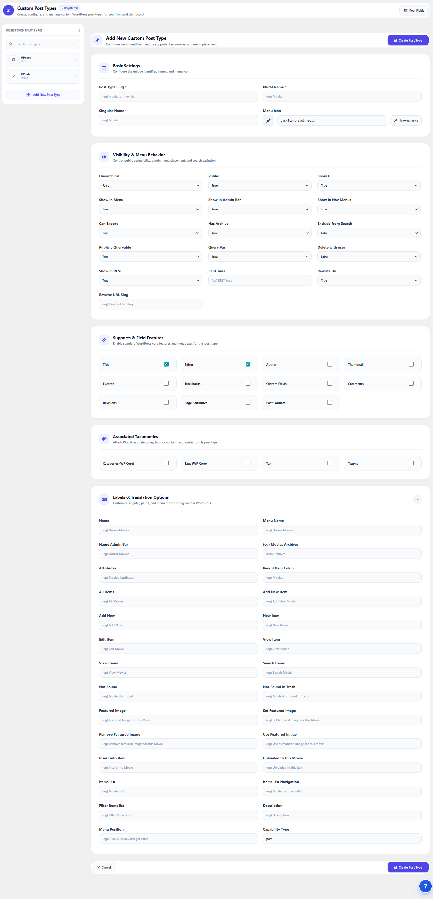Click the magnifier icon in post types search

(x=11, y=44)
